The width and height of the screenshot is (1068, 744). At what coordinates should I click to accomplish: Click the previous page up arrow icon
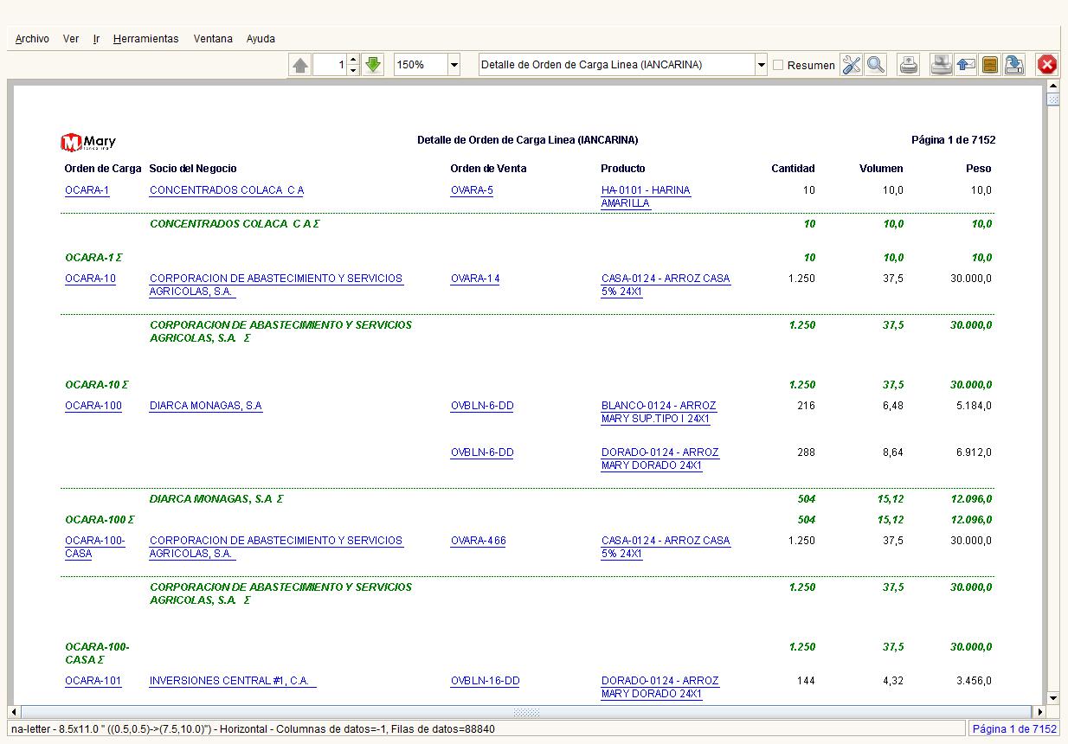pos(300,65)
